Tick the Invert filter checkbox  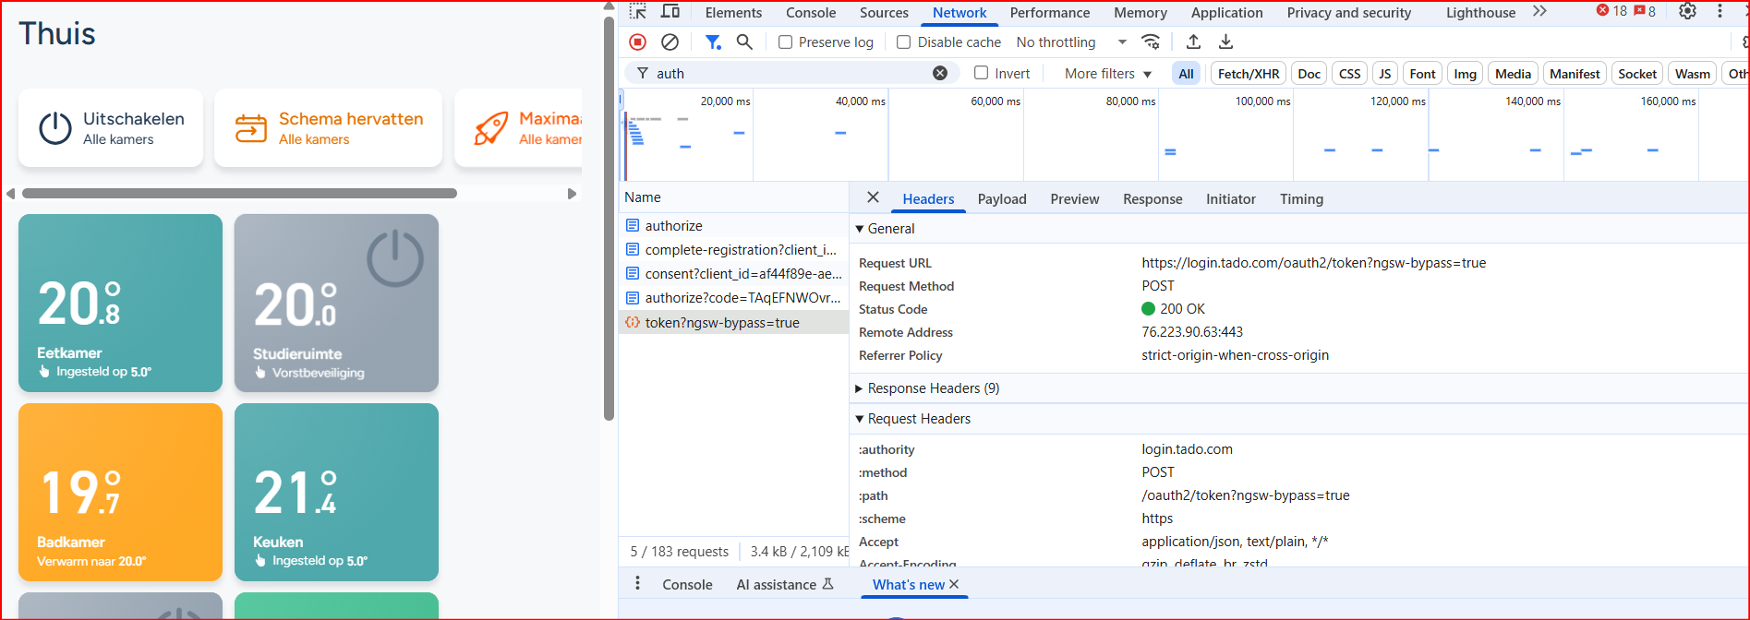[982, 74]
